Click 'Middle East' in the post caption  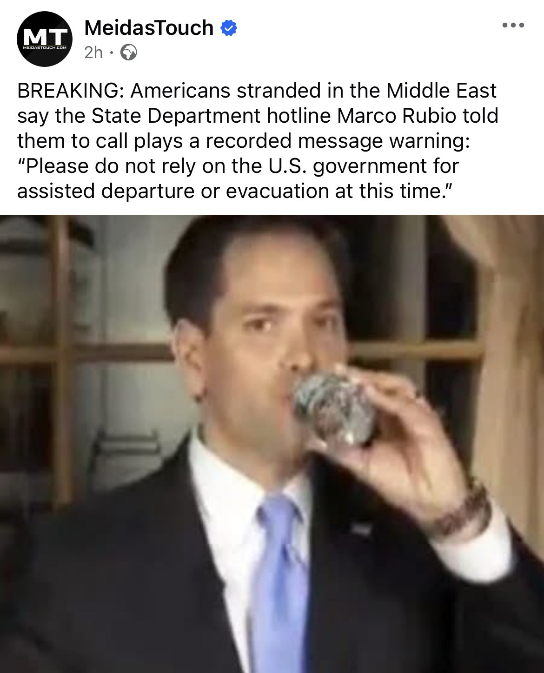[x=441, y=91]
